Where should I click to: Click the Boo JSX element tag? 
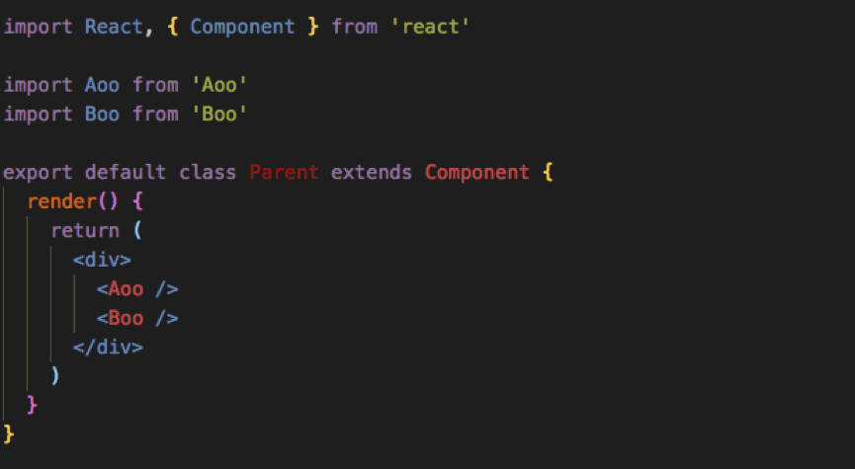(126, 318)
